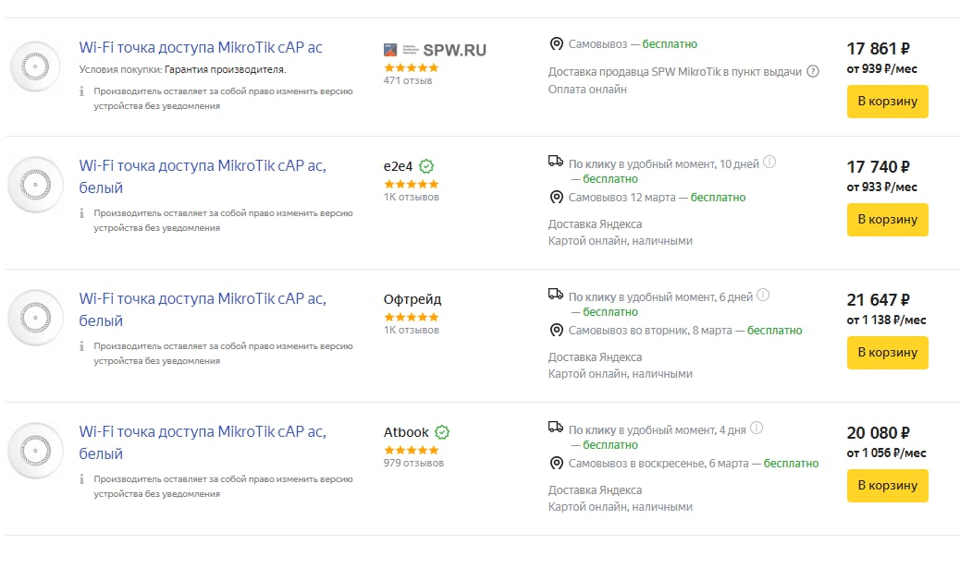Open the SPW.RU seller page
The height and width of the screenshot is (580, 960).
pos(435,50)
